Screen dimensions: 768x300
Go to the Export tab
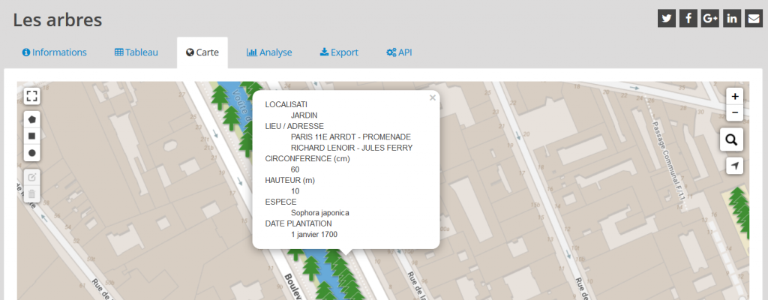pyautogui.click(x=339, y=52)
